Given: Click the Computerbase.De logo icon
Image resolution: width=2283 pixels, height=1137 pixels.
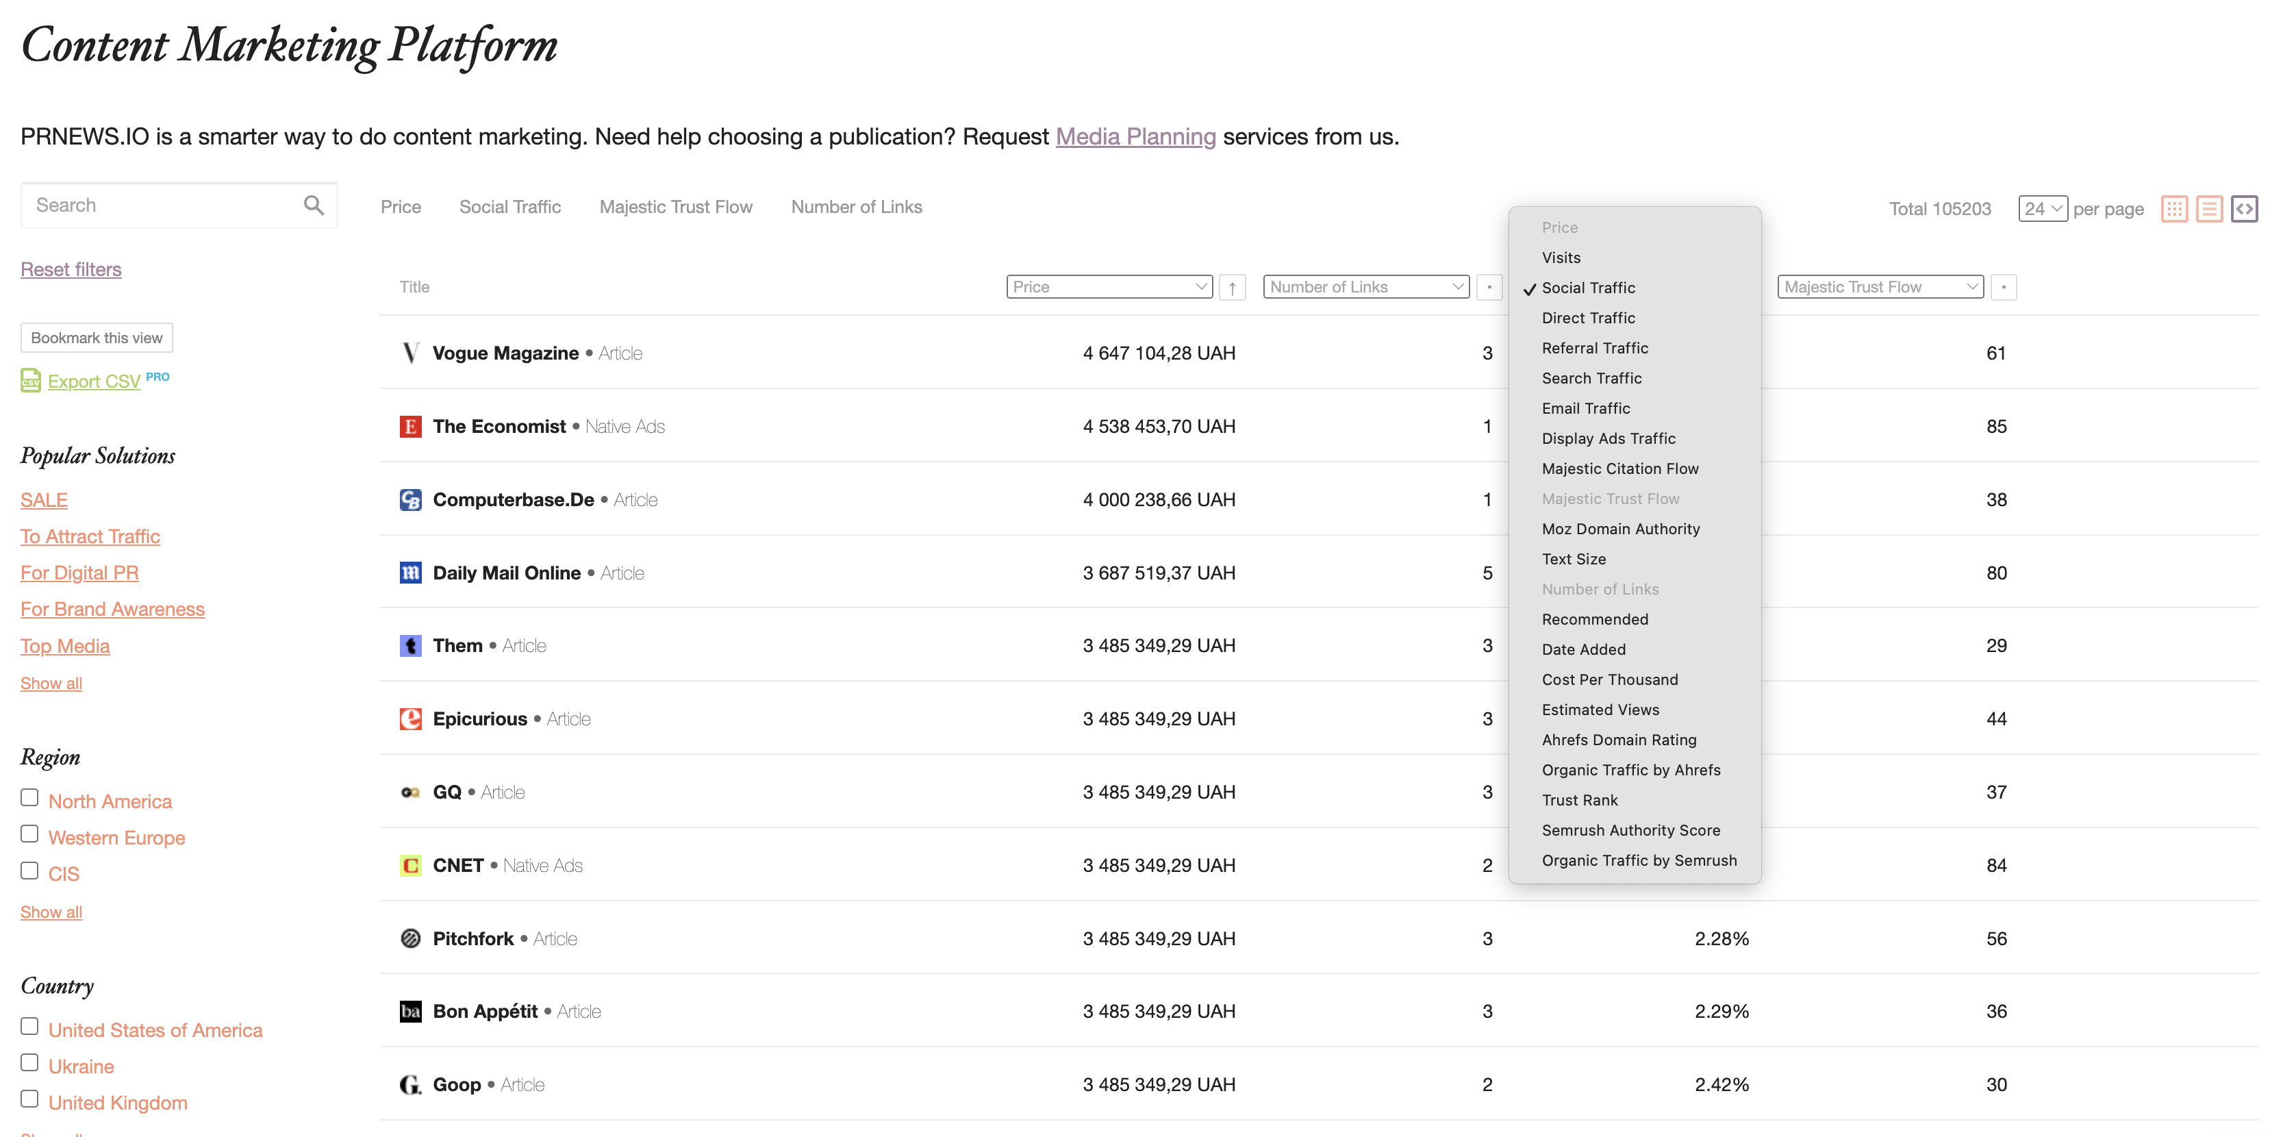Looking at the screenshot, I should click(410, 500).
